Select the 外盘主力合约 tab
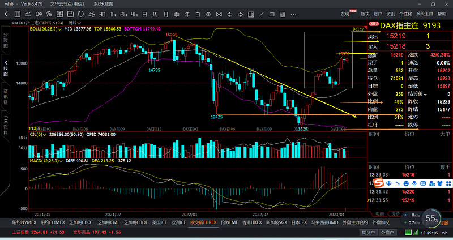Image resolution: width=453 pixels, height=240 pixels. (355, 222)
